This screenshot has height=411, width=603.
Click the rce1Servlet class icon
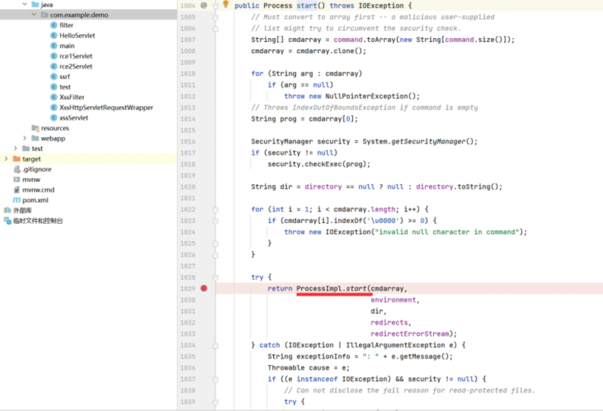54,56
